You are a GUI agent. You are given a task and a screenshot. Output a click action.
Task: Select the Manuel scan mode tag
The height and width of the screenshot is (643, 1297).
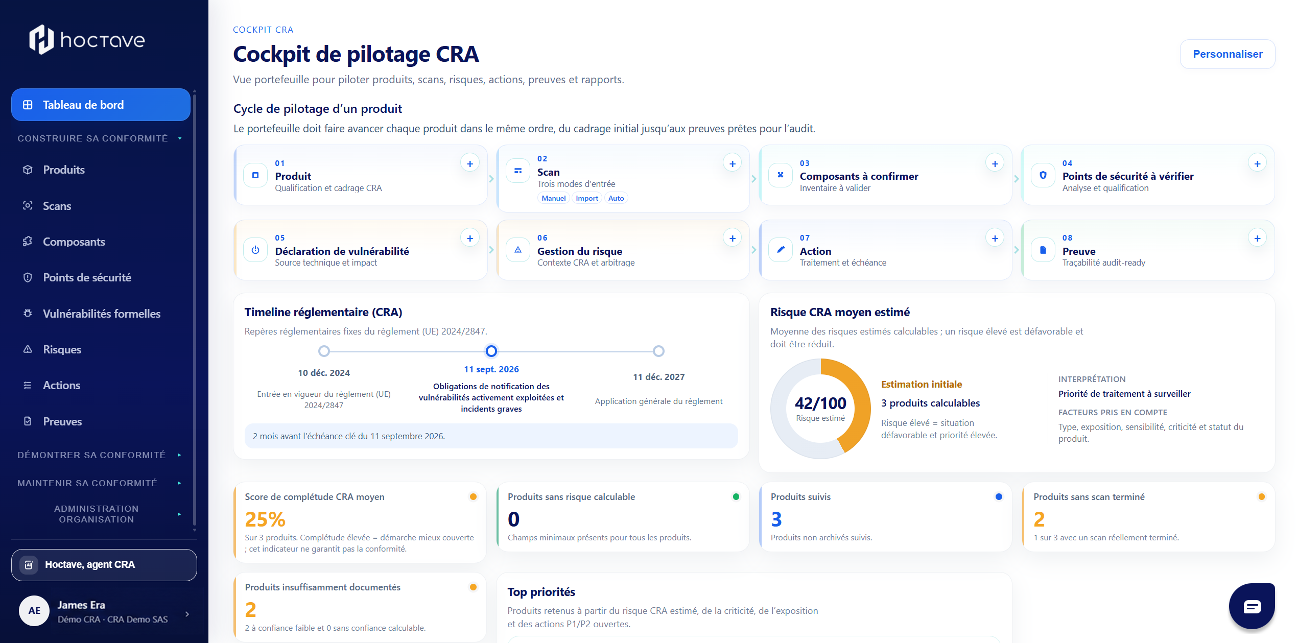554,198
